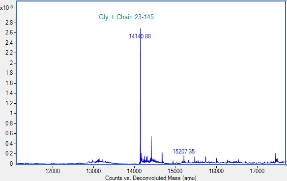Viewport: 287px width, 181px height.
Task: Click the 1 y-axis tick label
Action: pos(11,113)
